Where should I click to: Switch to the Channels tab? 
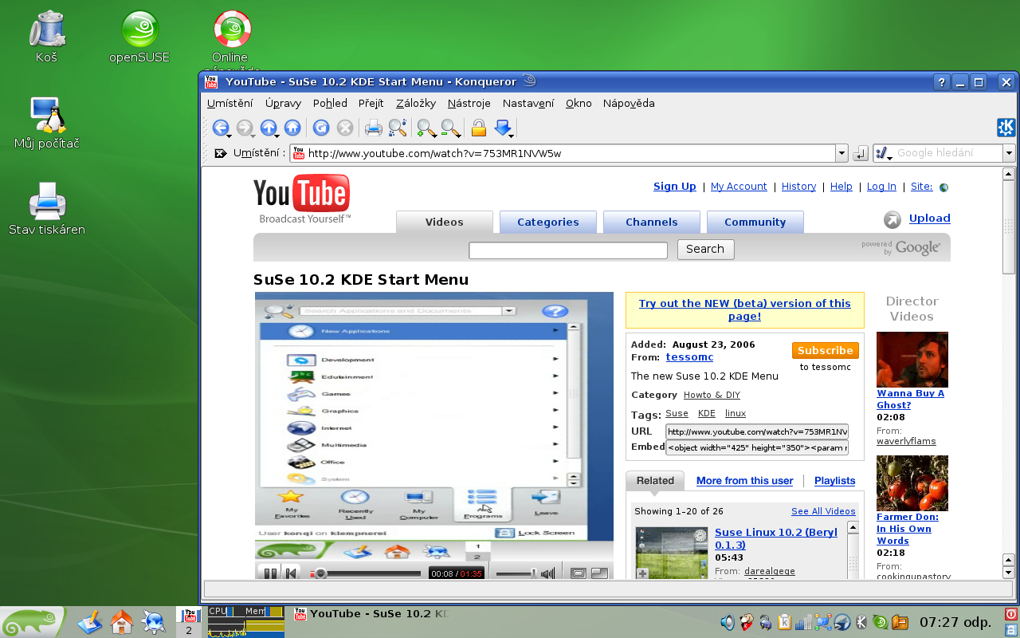652,222
